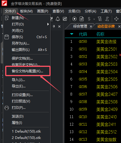Switch to the 动态显示牌 tab
Screen dimensions: 121x143
pos(106,26)
